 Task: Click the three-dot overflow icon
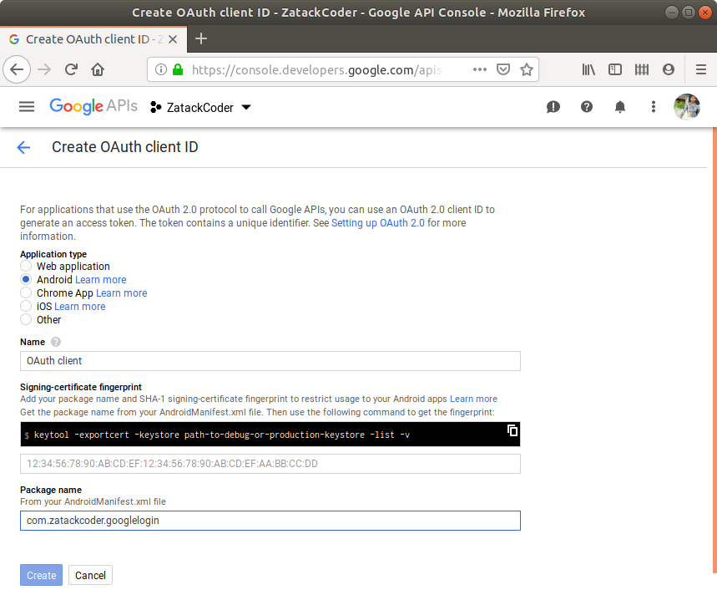tap(653, 107)
